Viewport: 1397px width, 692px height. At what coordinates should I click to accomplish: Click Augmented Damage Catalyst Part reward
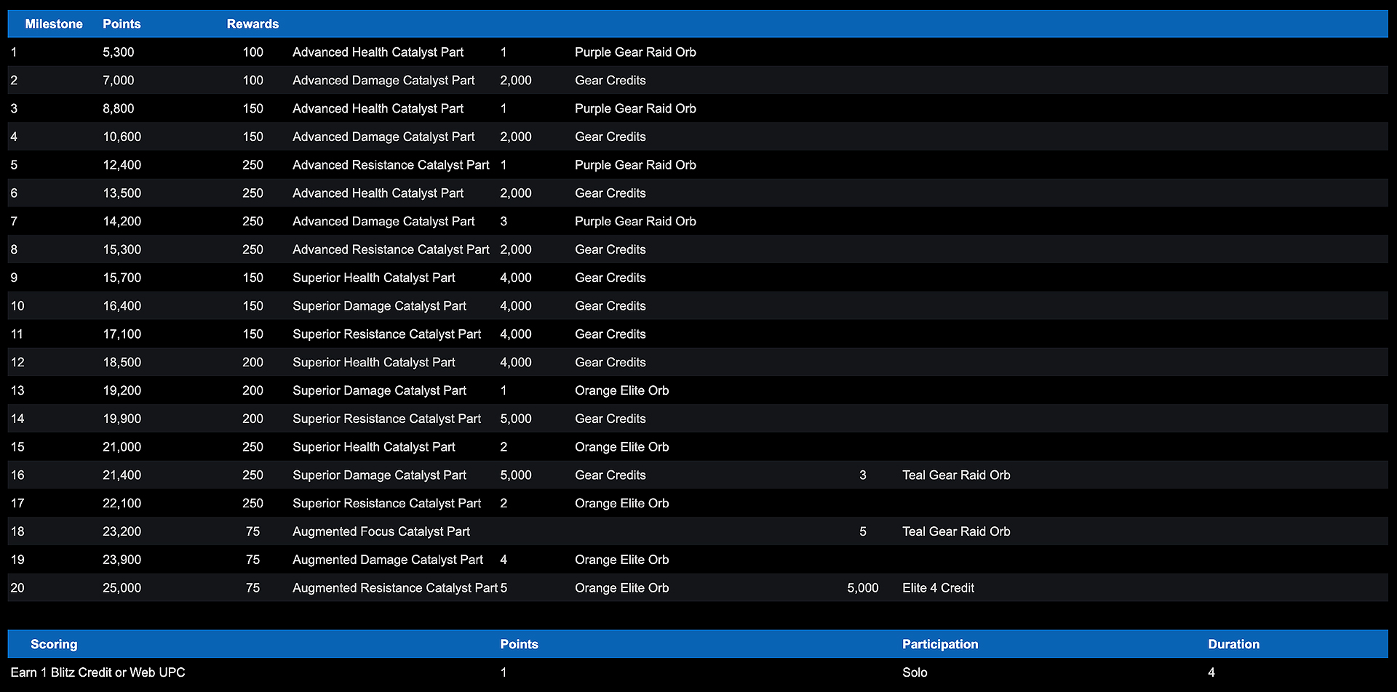click(387, 560)
